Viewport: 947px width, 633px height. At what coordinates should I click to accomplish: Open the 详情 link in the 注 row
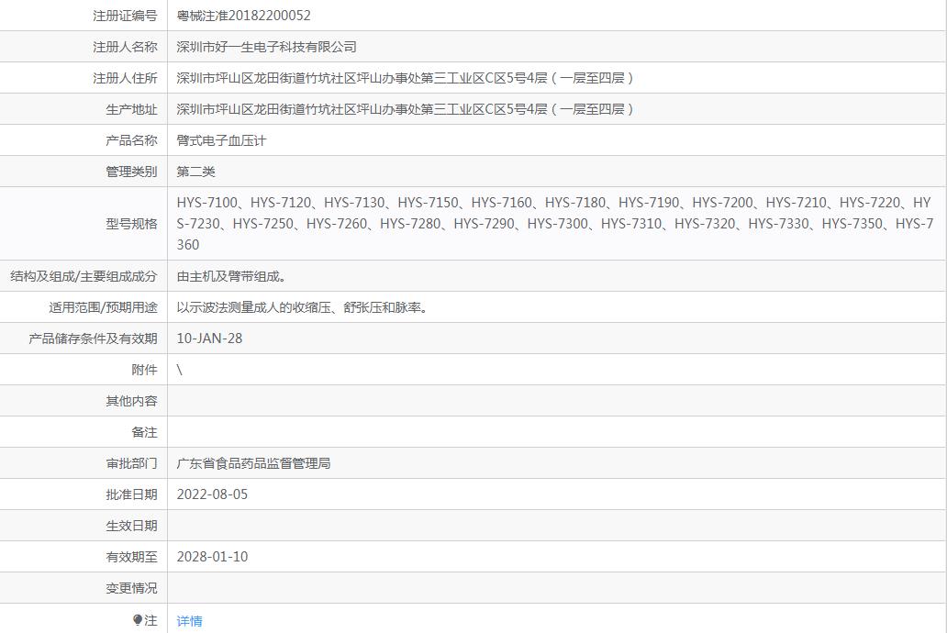coord(189,621)
